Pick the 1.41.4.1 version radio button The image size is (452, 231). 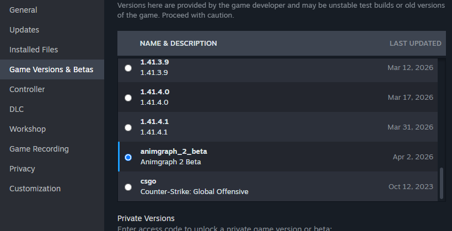(128, 127)
